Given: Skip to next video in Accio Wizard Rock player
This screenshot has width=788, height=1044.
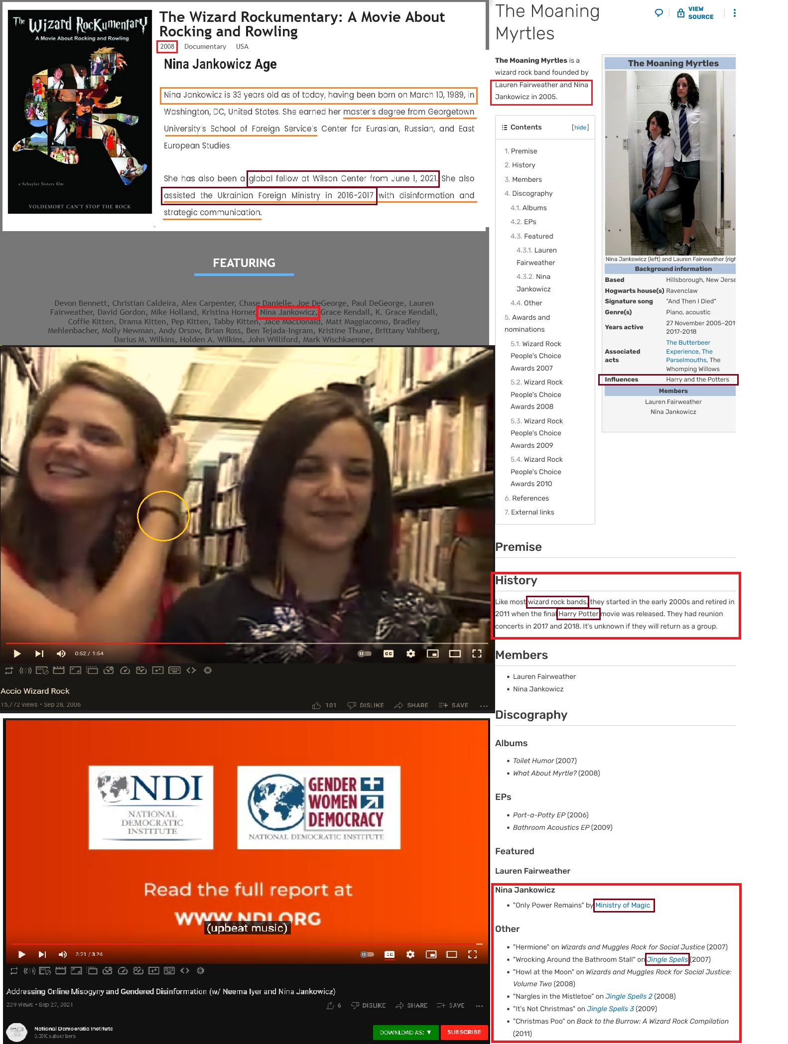Looking at the screenshot, I should 39,653.
